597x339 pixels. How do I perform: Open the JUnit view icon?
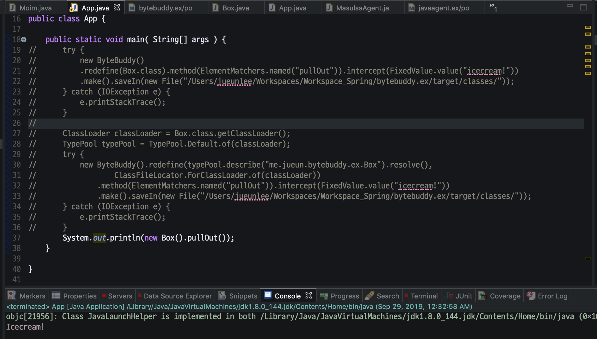[x=449, y=296]
